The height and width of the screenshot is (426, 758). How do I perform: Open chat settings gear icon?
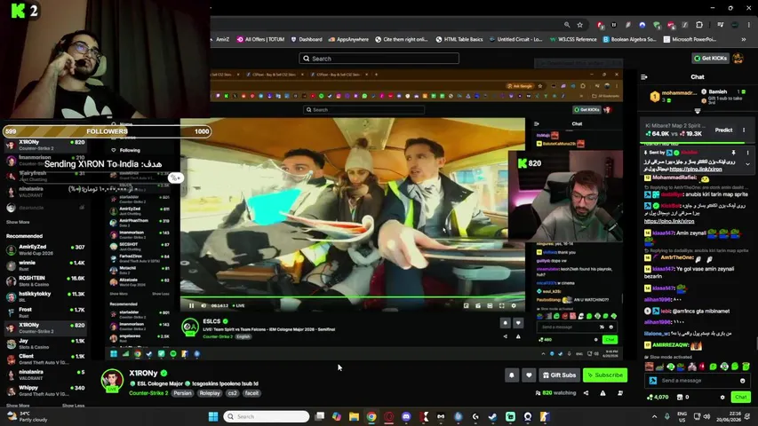coord(722,397)
